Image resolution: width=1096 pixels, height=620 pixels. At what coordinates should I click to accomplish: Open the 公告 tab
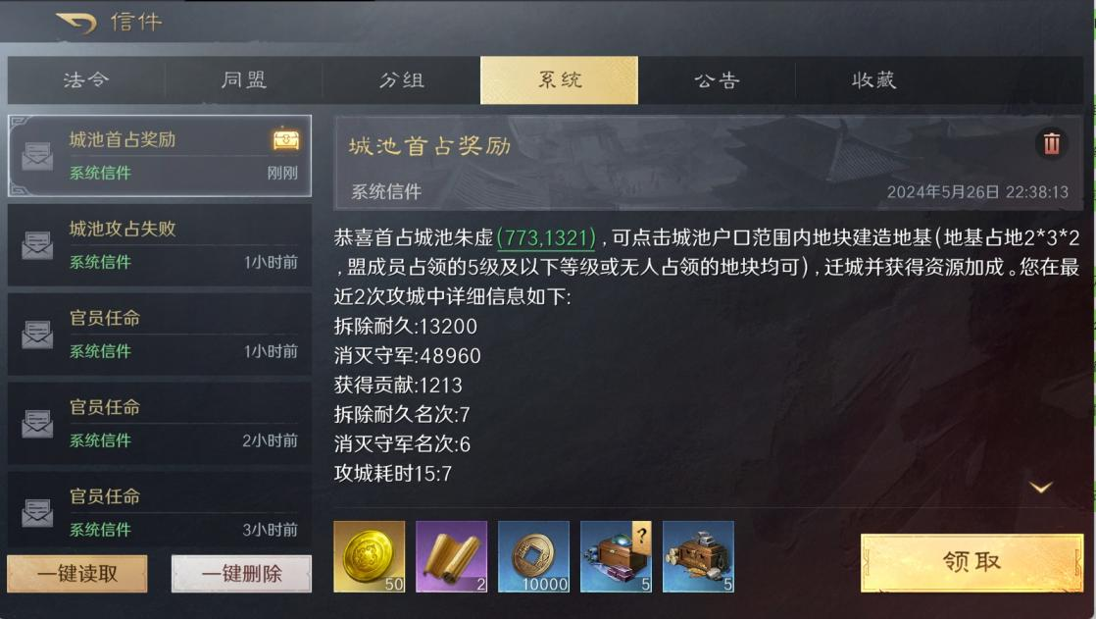coord(717,80)
